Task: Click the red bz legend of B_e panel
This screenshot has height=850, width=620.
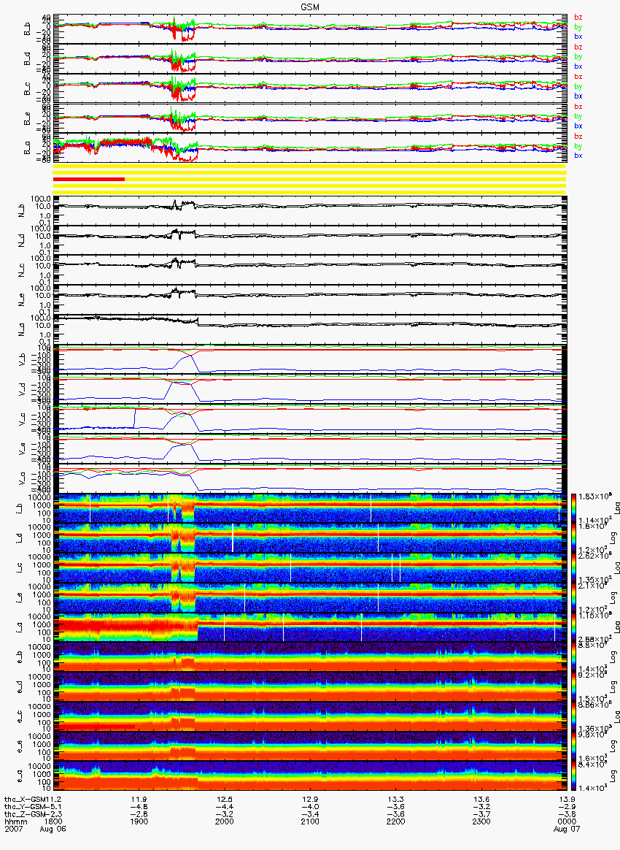Action: point(578,107)
